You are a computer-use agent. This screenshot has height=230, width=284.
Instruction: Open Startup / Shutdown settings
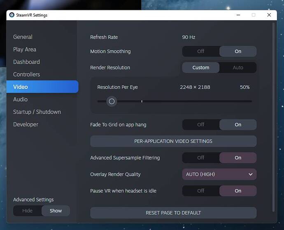pos(37,112)
